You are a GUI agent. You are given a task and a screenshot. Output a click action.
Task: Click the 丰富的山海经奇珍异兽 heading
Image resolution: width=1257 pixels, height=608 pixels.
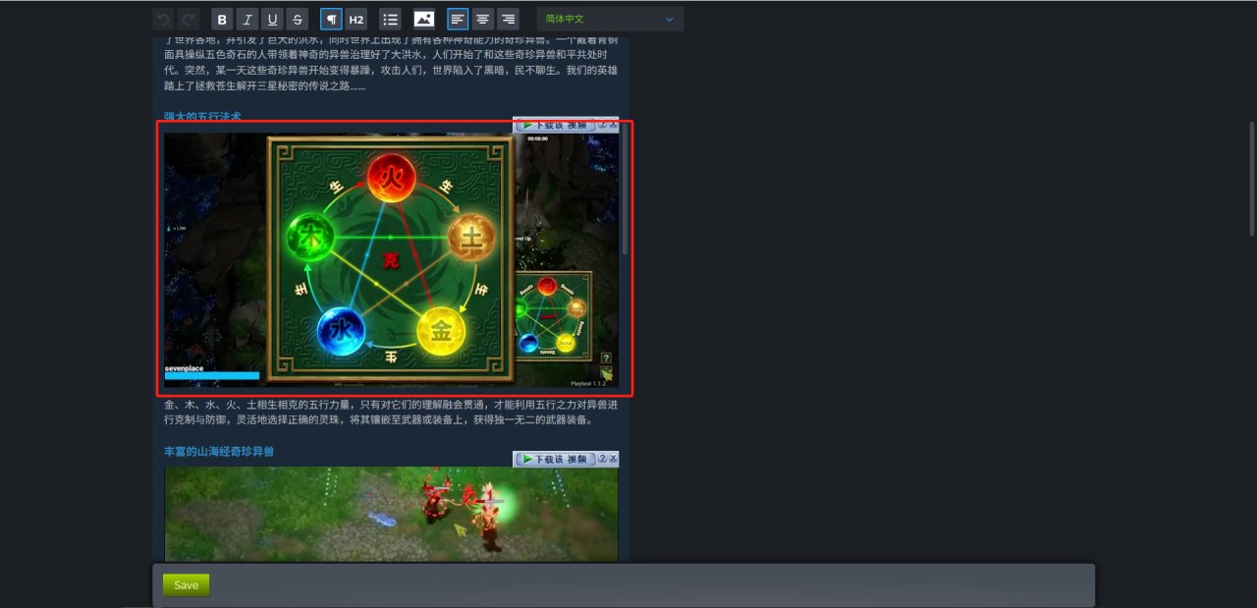click(219, 451)
